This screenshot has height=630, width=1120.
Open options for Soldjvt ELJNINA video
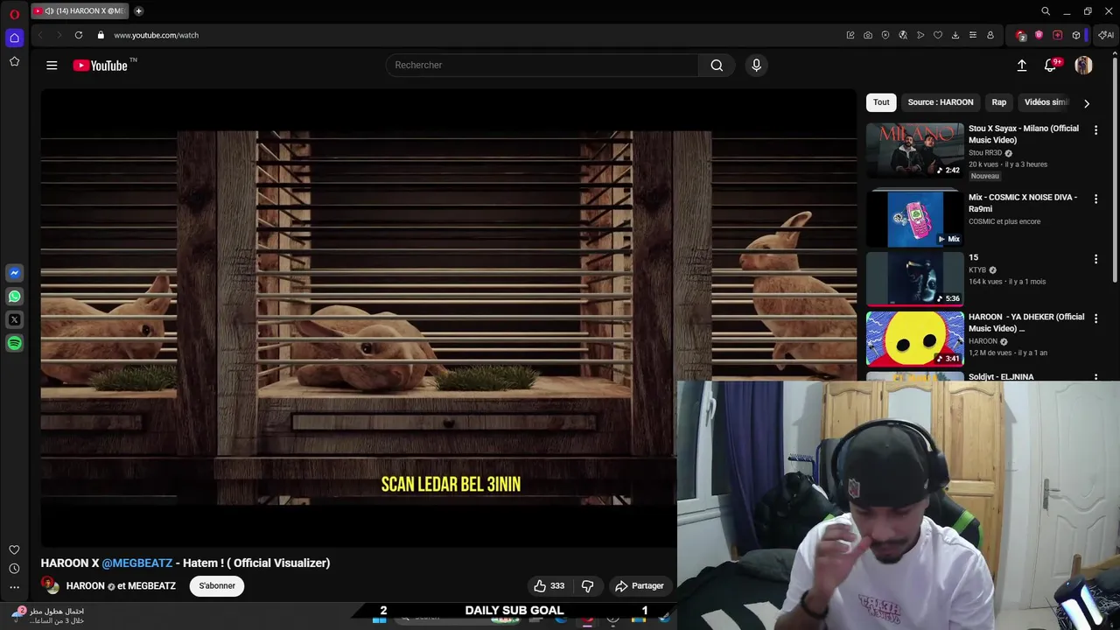1095,377
